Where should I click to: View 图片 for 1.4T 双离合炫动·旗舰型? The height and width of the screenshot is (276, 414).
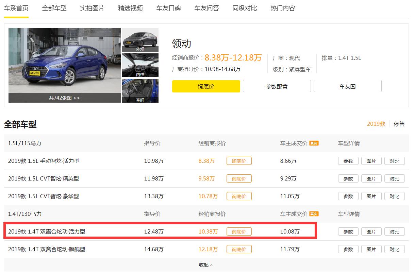tap(371, 249)
